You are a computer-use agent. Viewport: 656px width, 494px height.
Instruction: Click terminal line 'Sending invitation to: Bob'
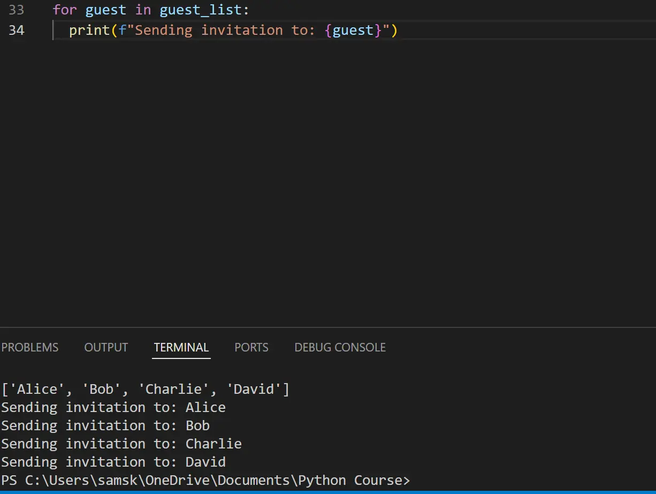(105, 425)
